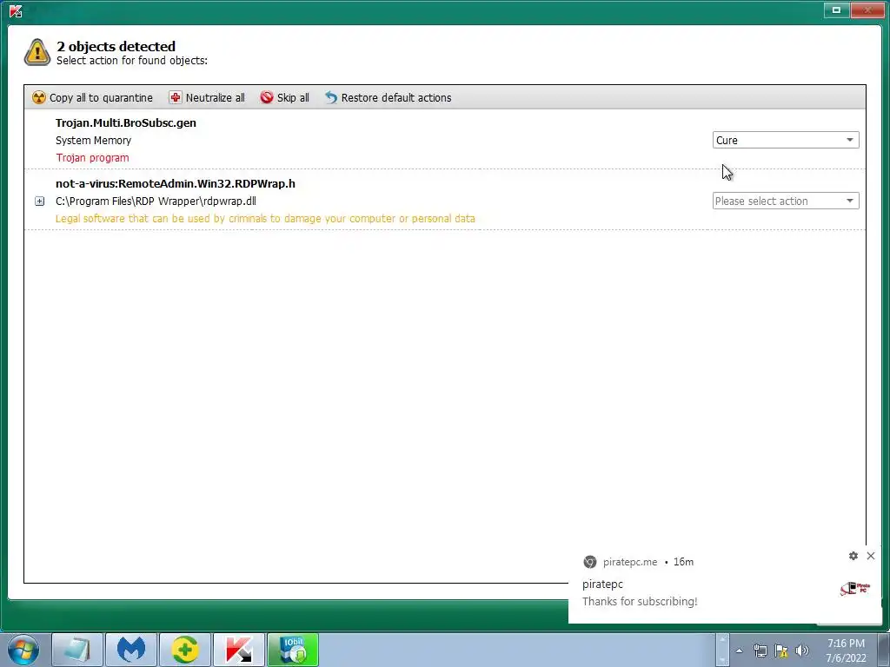Open the Malwarebytes taskbar icon

[131, 650]
